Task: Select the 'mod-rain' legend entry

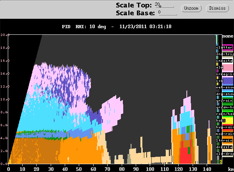Action: point(225,134)
